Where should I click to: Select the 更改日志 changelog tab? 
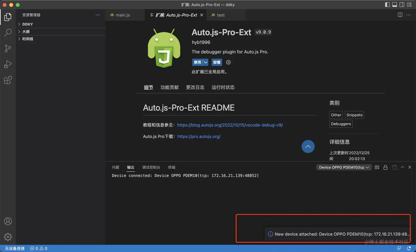[x=195, y=87]
